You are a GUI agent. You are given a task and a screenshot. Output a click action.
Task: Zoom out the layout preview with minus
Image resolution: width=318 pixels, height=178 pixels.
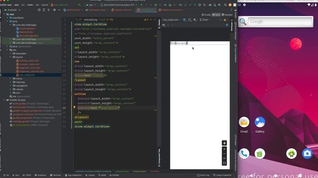pyautogui.click(x=224, y=154)
